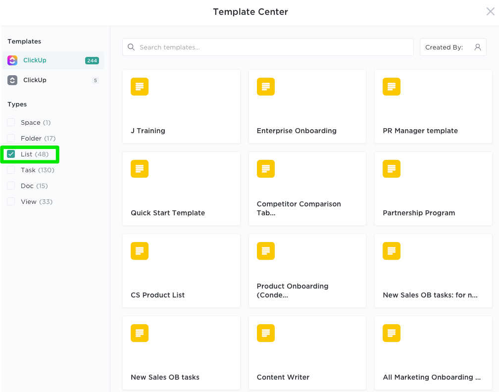
Task: Click the Quick Start Template list icon
Action: [140, 169]
